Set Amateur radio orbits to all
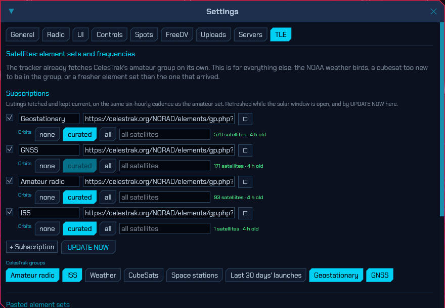Image resolution: width=445 pixels, height=308 pixels. tap(108, 198)
